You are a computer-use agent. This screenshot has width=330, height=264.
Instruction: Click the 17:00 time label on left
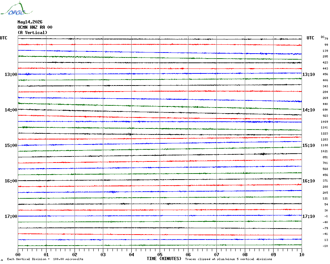point(11,216)
